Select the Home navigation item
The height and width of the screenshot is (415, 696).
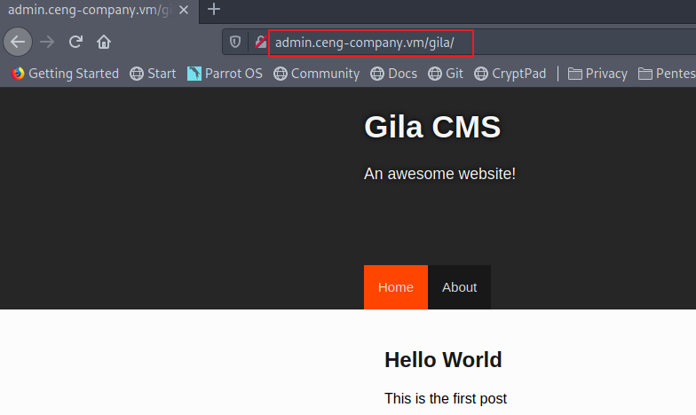[x=396, y=287]
